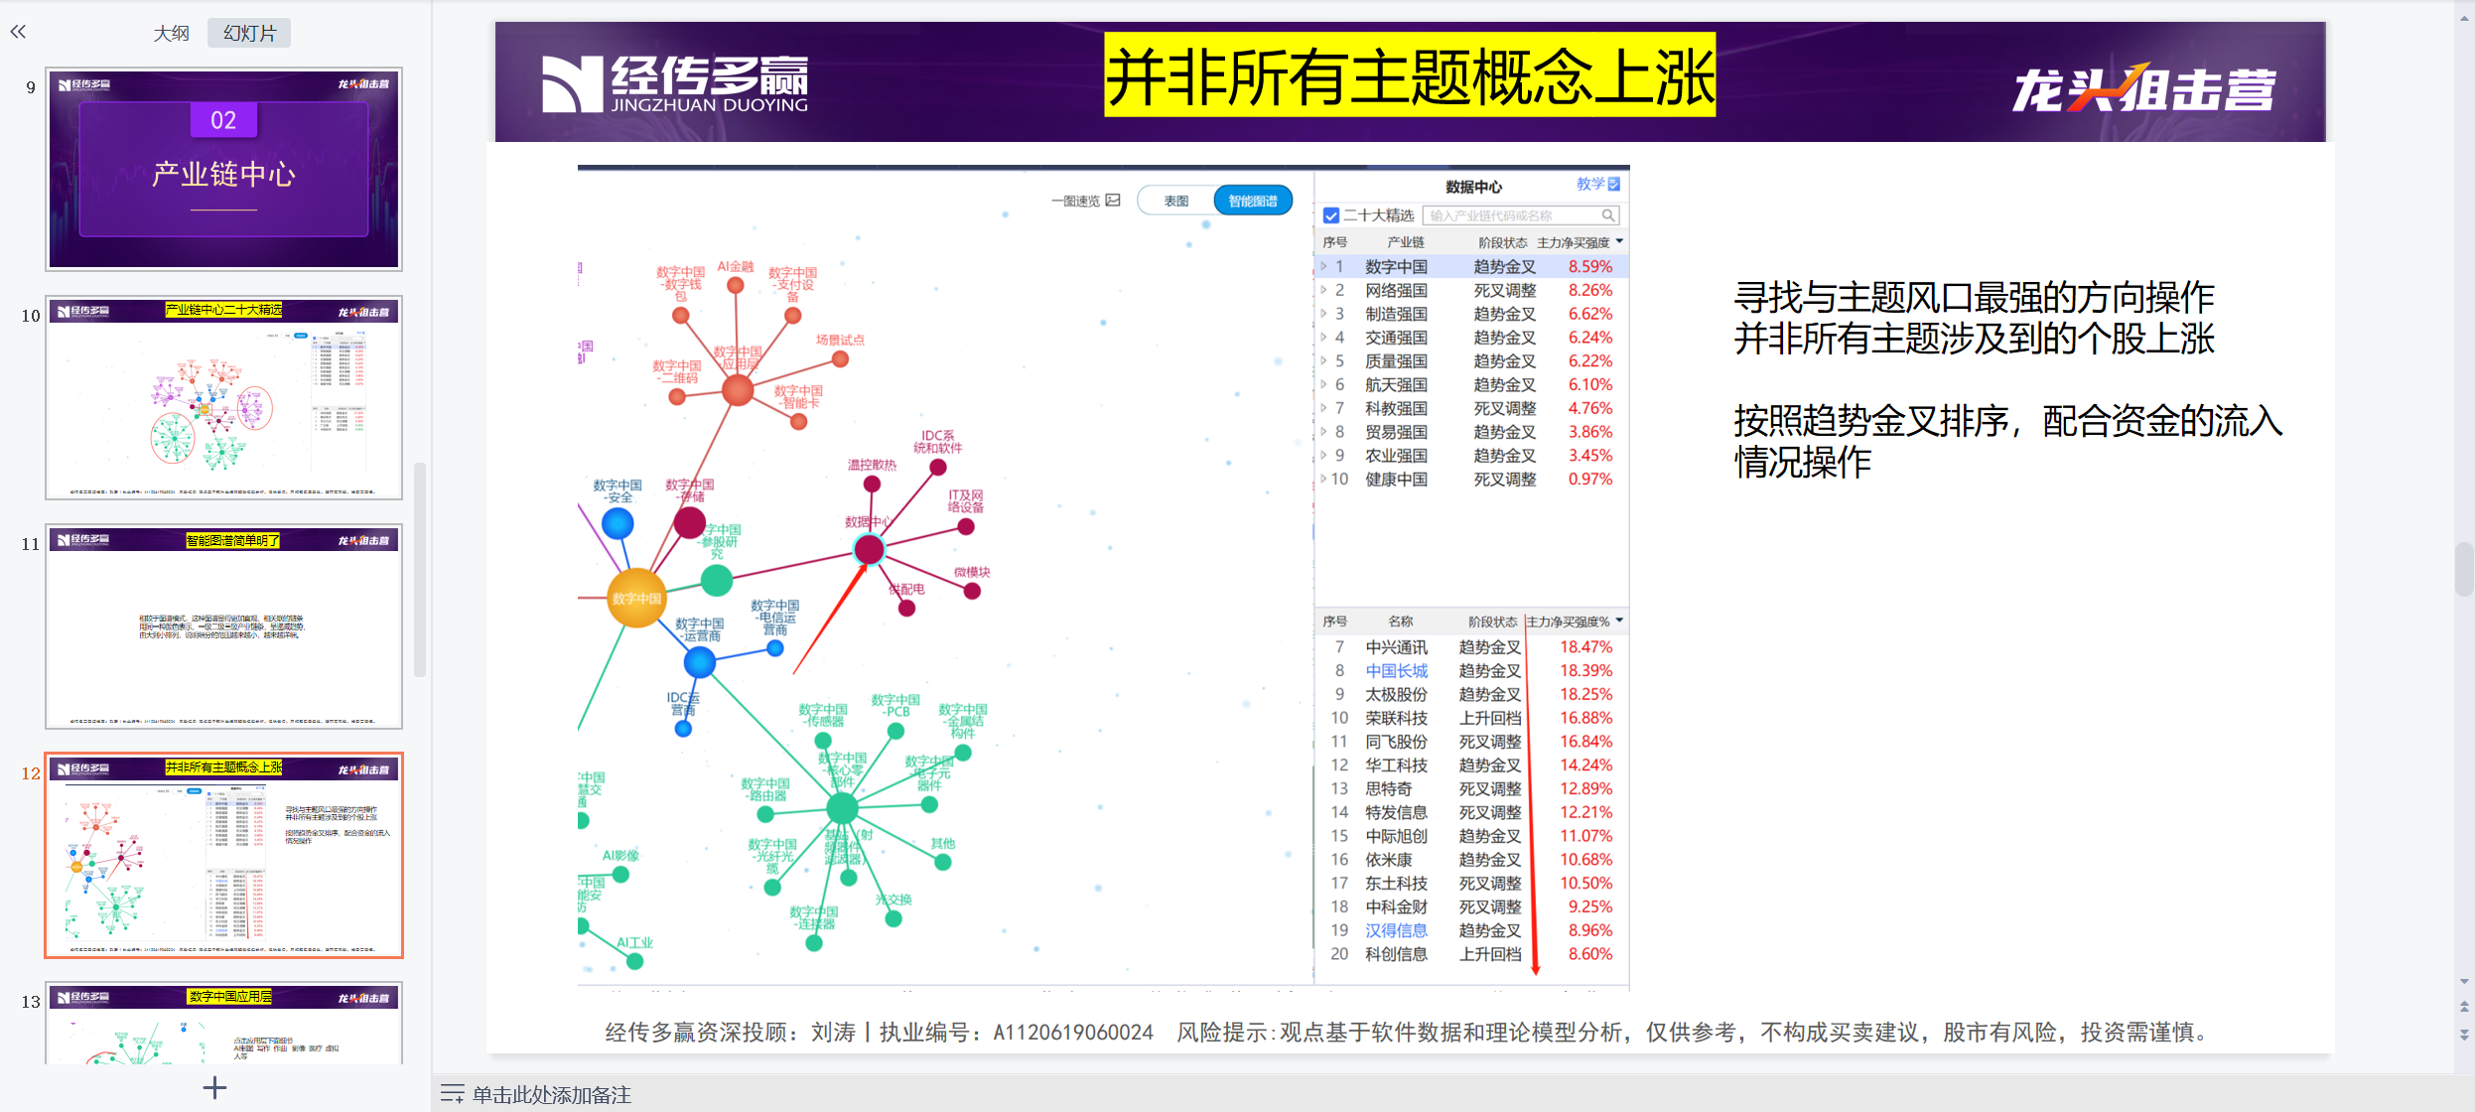Select slide 12 thumbnail 并非所有主题概念上涨
2475x1112 pixels.
223,855
